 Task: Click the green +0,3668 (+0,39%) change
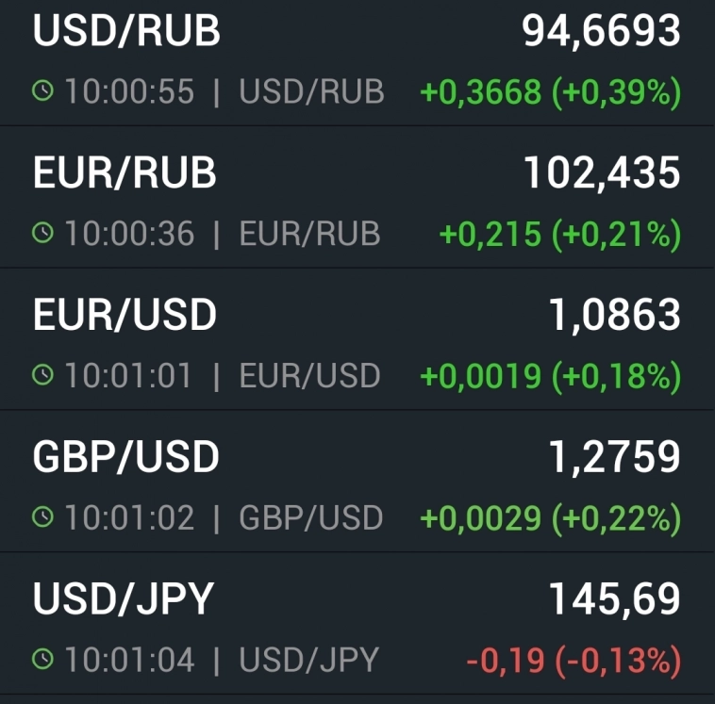(x=550, y=91)
